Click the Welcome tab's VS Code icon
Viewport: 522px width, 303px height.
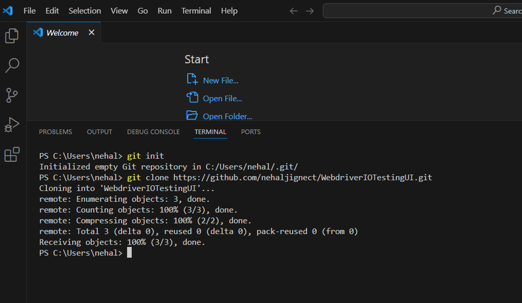pos(38,32)
